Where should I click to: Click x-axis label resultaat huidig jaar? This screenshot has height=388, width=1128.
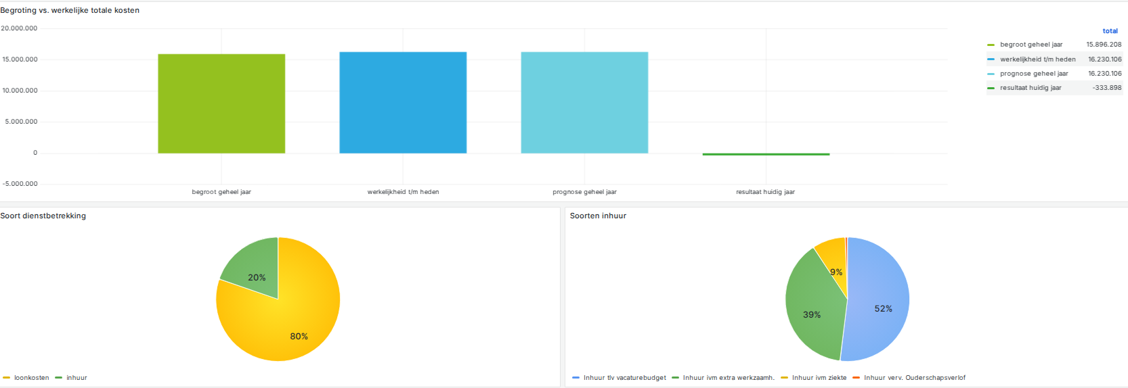[x=765, y=192]
